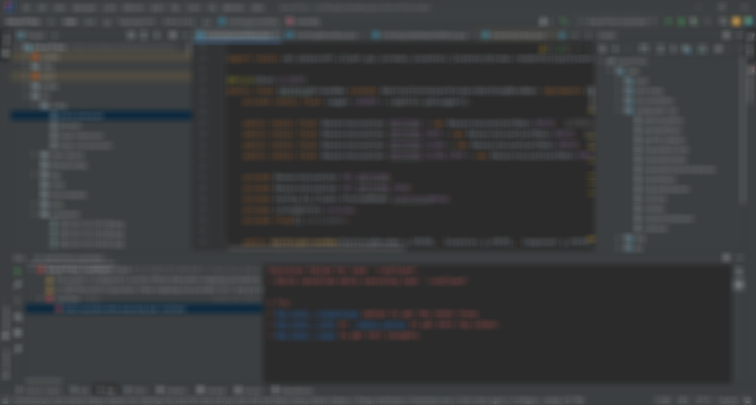
Task: Click the green Run button in main toolbar
Action: (x=669, y=22)
